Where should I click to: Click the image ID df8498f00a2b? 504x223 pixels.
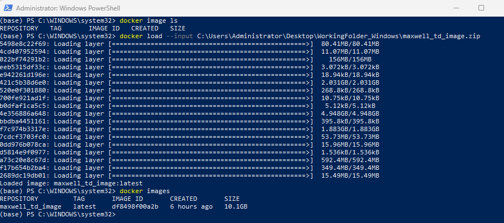[135, 206]
